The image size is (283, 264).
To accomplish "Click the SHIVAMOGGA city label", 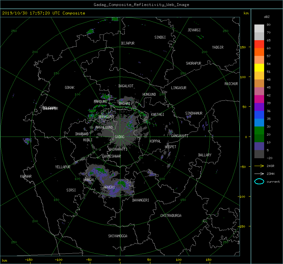I will point(118,236).
